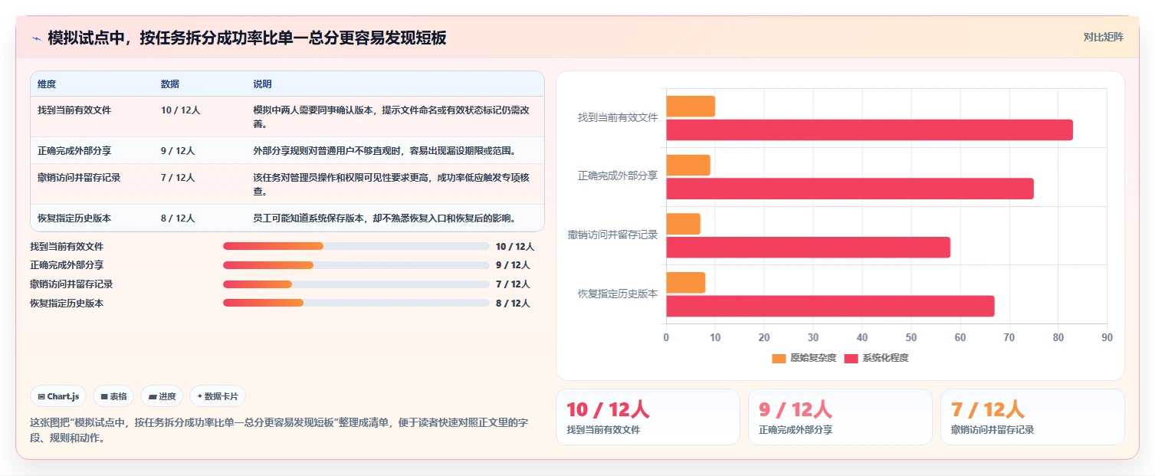This screenshot has height=476, width=1155.
Task: Click the description starting 模拟中两人需要同事确认版本
Action: (x=392, y=117)
